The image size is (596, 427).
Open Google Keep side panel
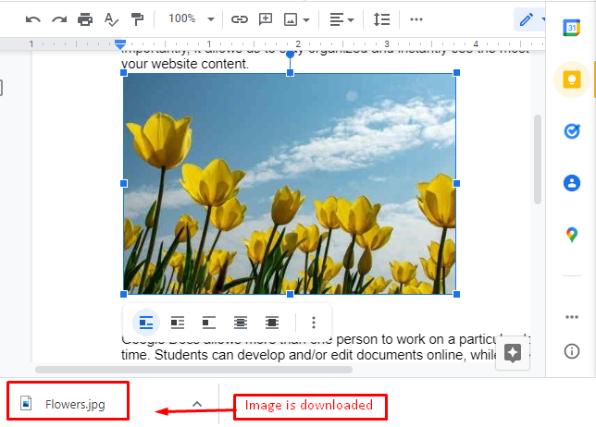click(572, 79)
